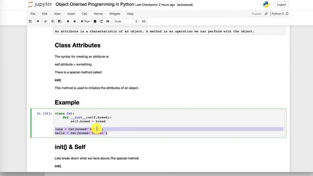Paste cells below icon in toolbar
This screenshot has height=176, width=313.
(x=60, y=22)
